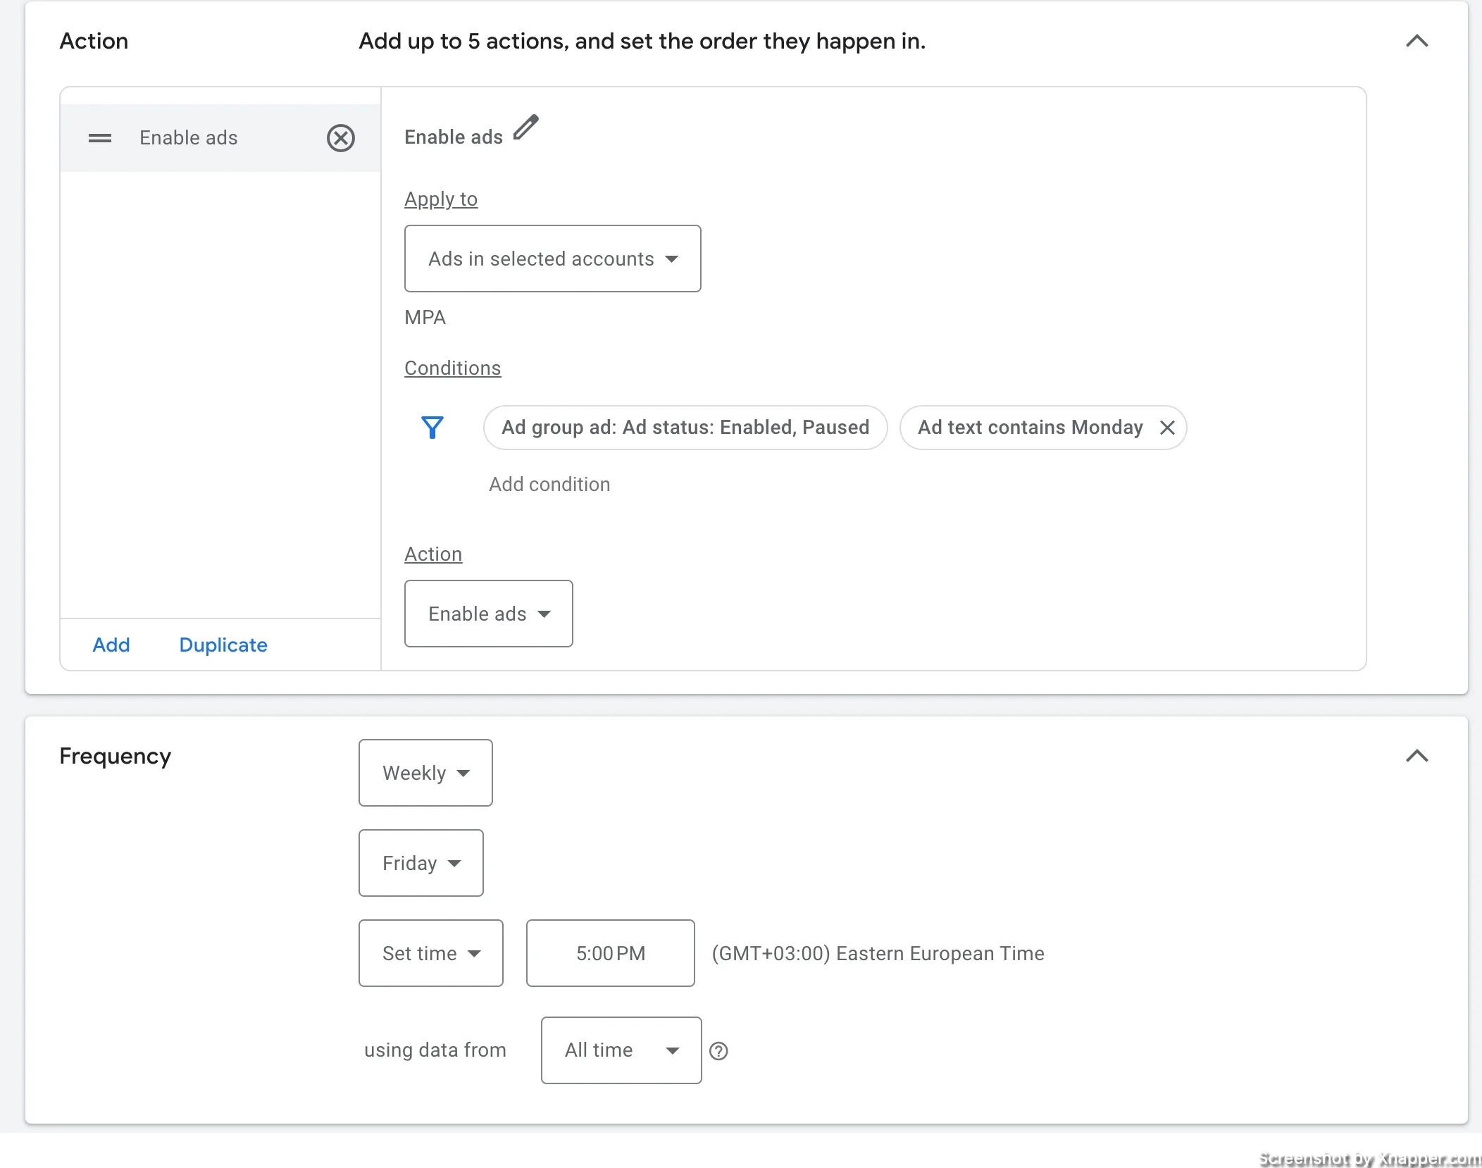Select the Enable ads item in the action list
Viewport: 1482px width, 1168px height.
(220, 138)
